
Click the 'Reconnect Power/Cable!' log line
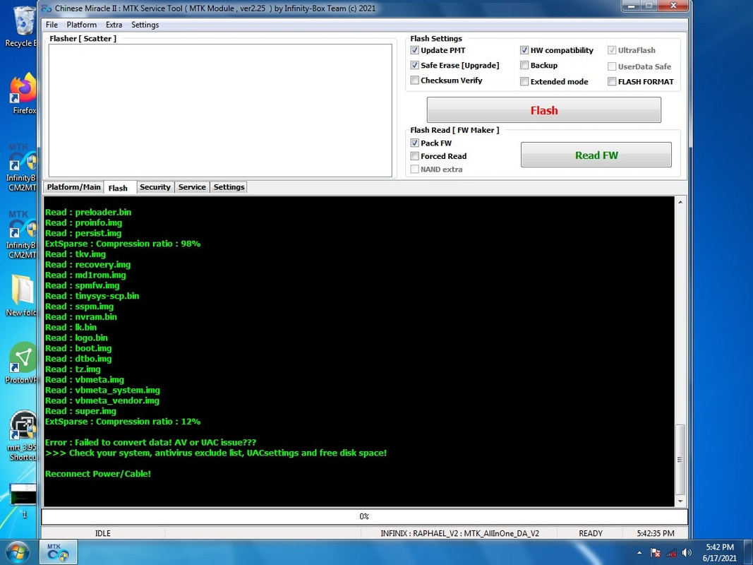pyautogui.click(x=98, y=474)
